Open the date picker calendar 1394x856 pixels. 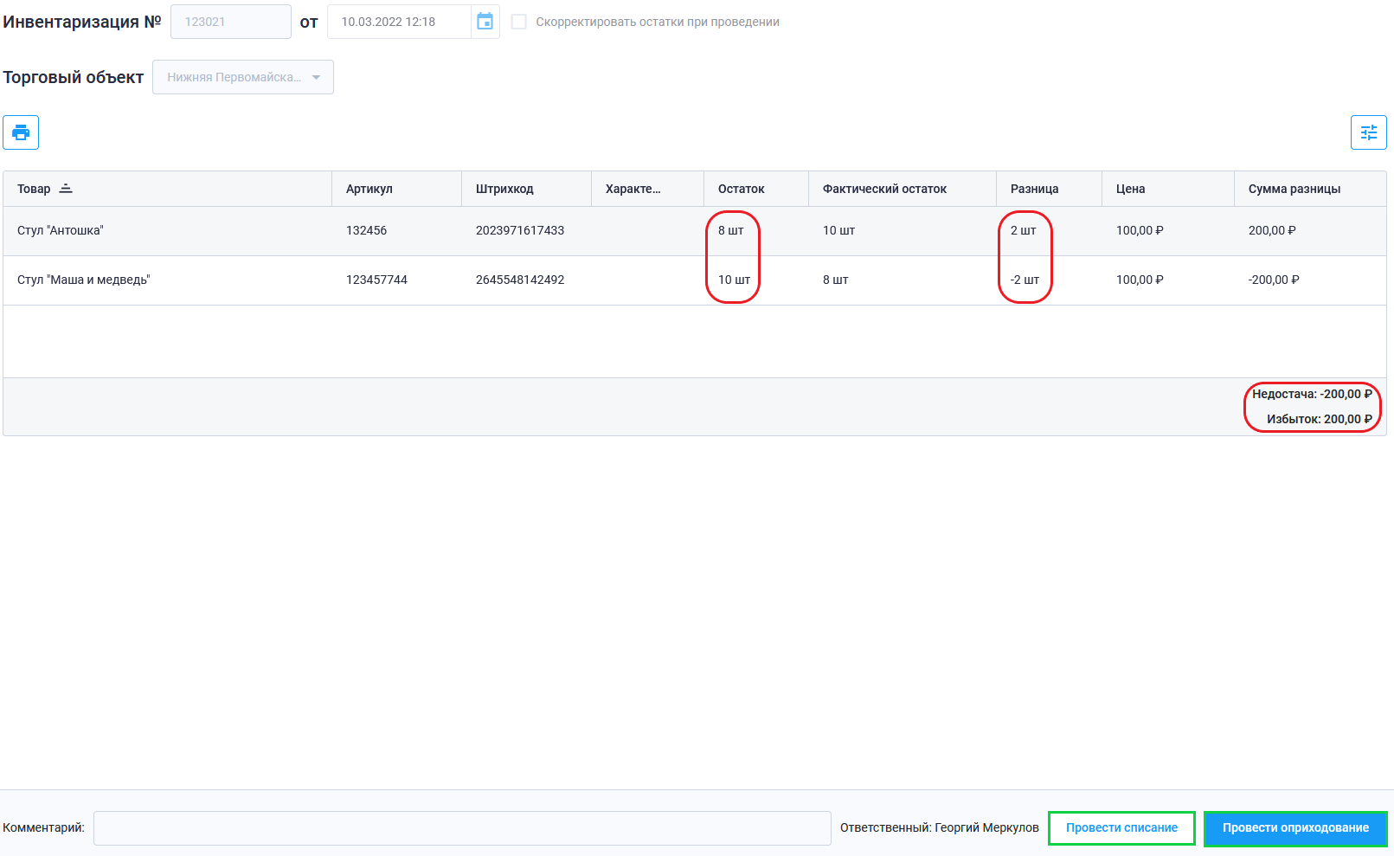coord(485,22)
